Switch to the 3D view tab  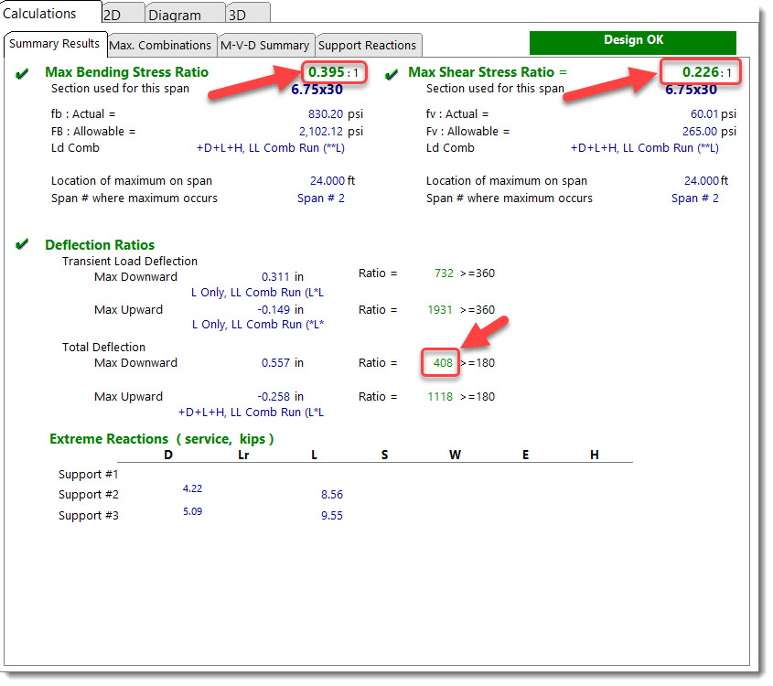[238, 15]
